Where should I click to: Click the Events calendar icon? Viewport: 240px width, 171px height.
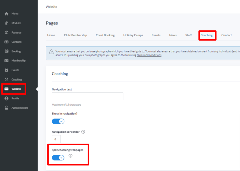[6, 70]
